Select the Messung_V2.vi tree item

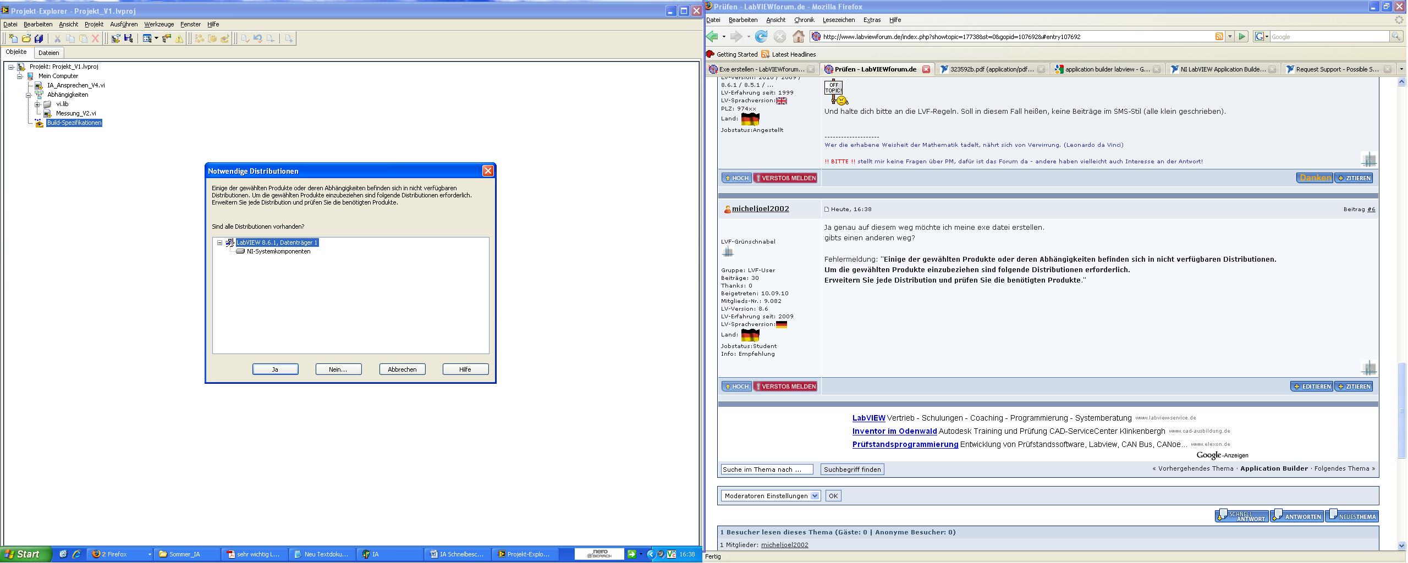(x=76, y=113)
